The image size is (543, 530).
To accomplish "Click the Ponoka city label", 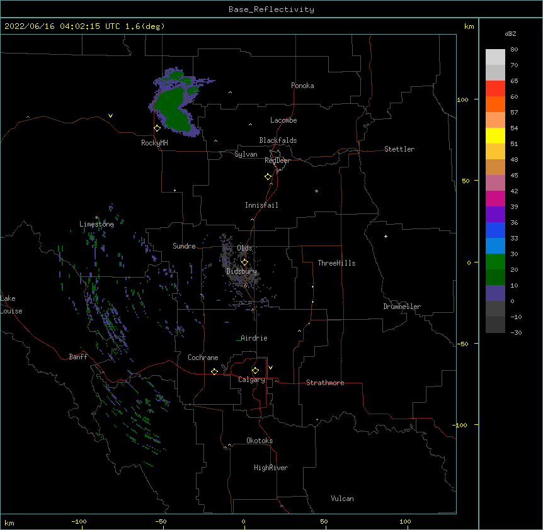I will [302, 86].
